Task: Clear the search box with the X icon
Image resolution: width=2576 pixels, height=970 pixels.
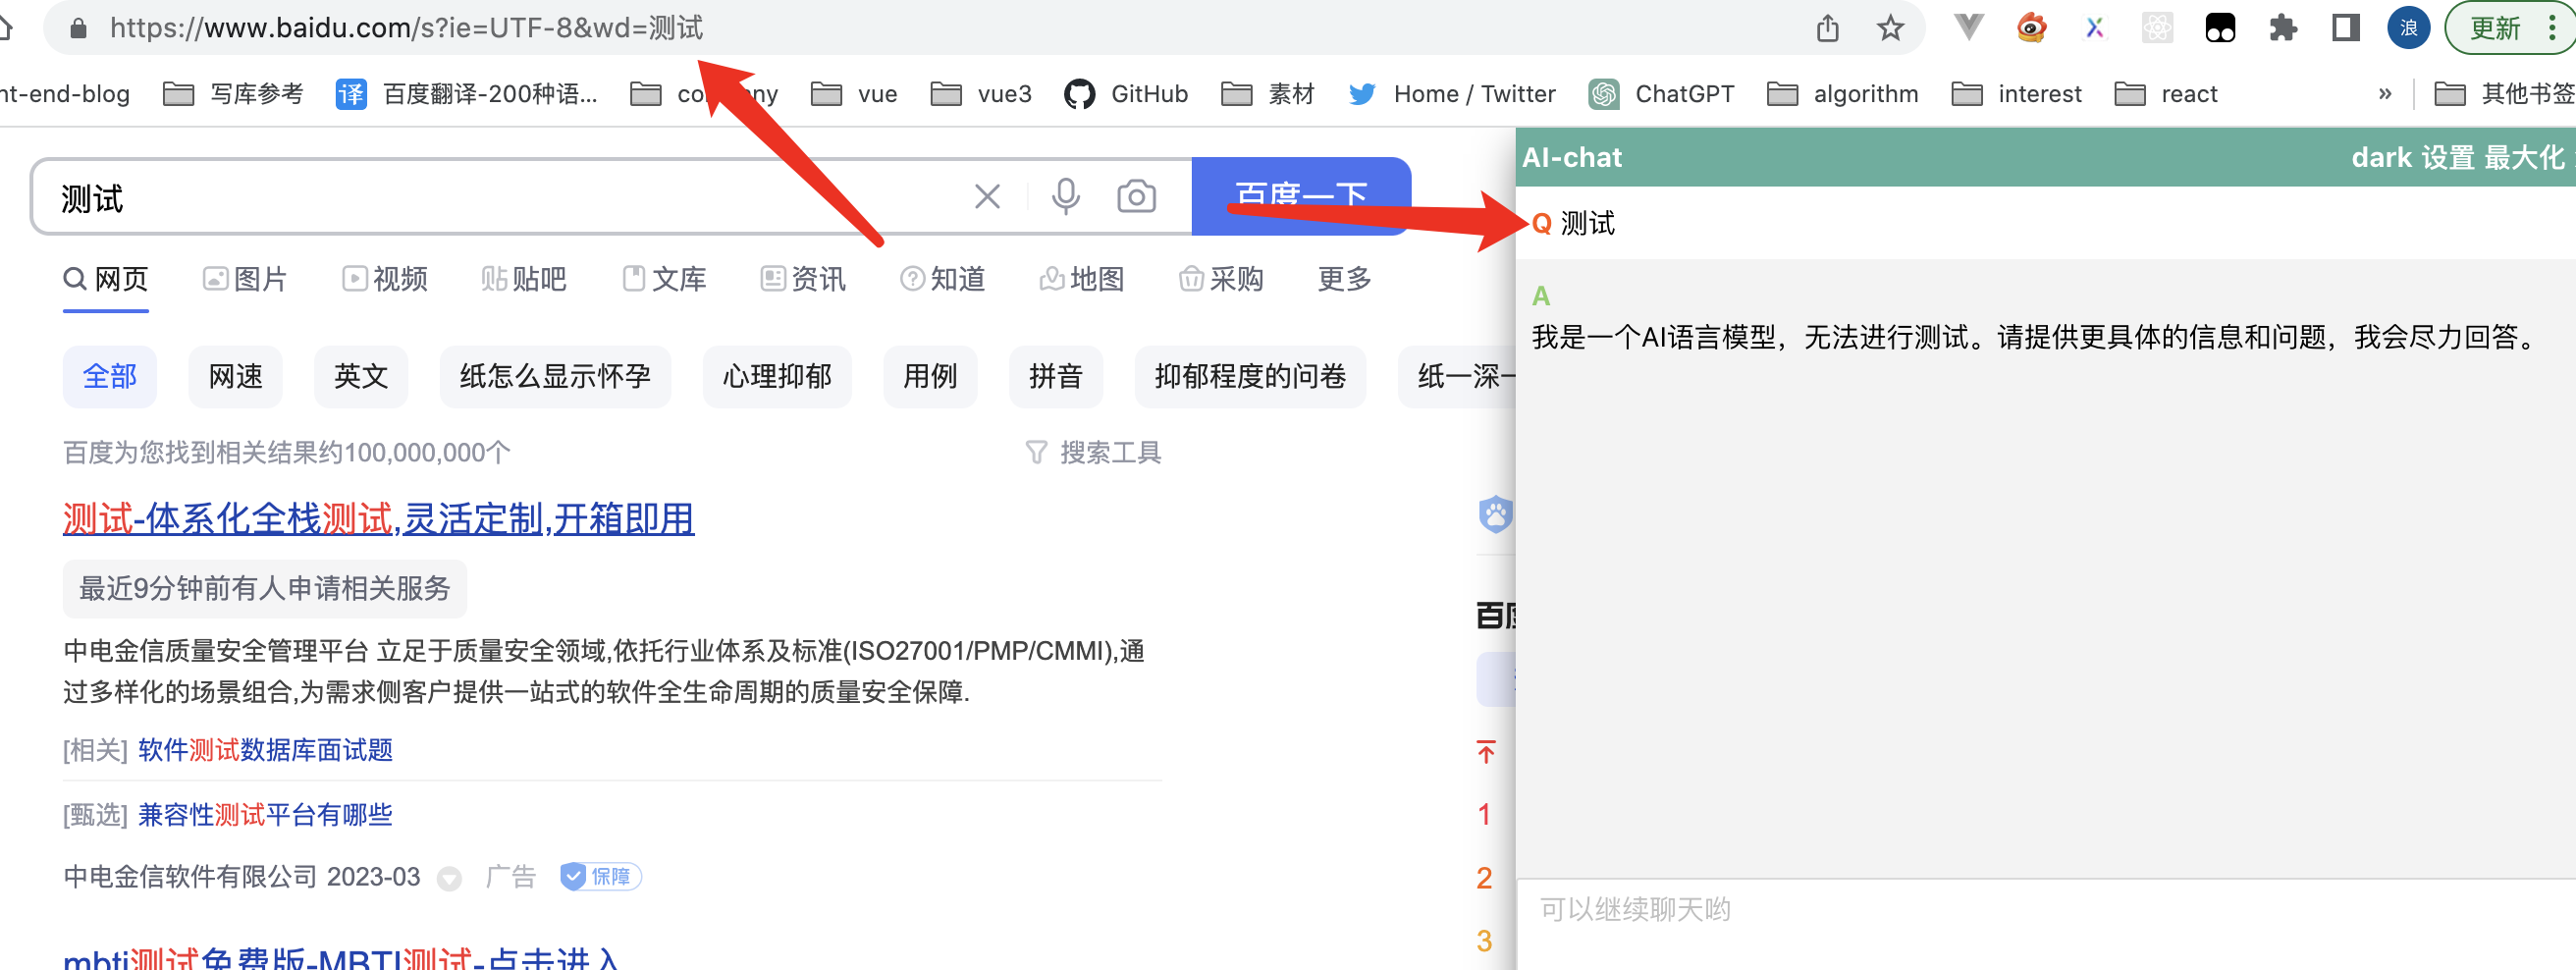Action: pyautogui.click(x=987, y=197)
